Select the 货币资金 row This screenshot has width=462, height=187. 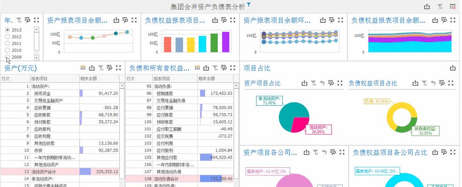(60, 93)
